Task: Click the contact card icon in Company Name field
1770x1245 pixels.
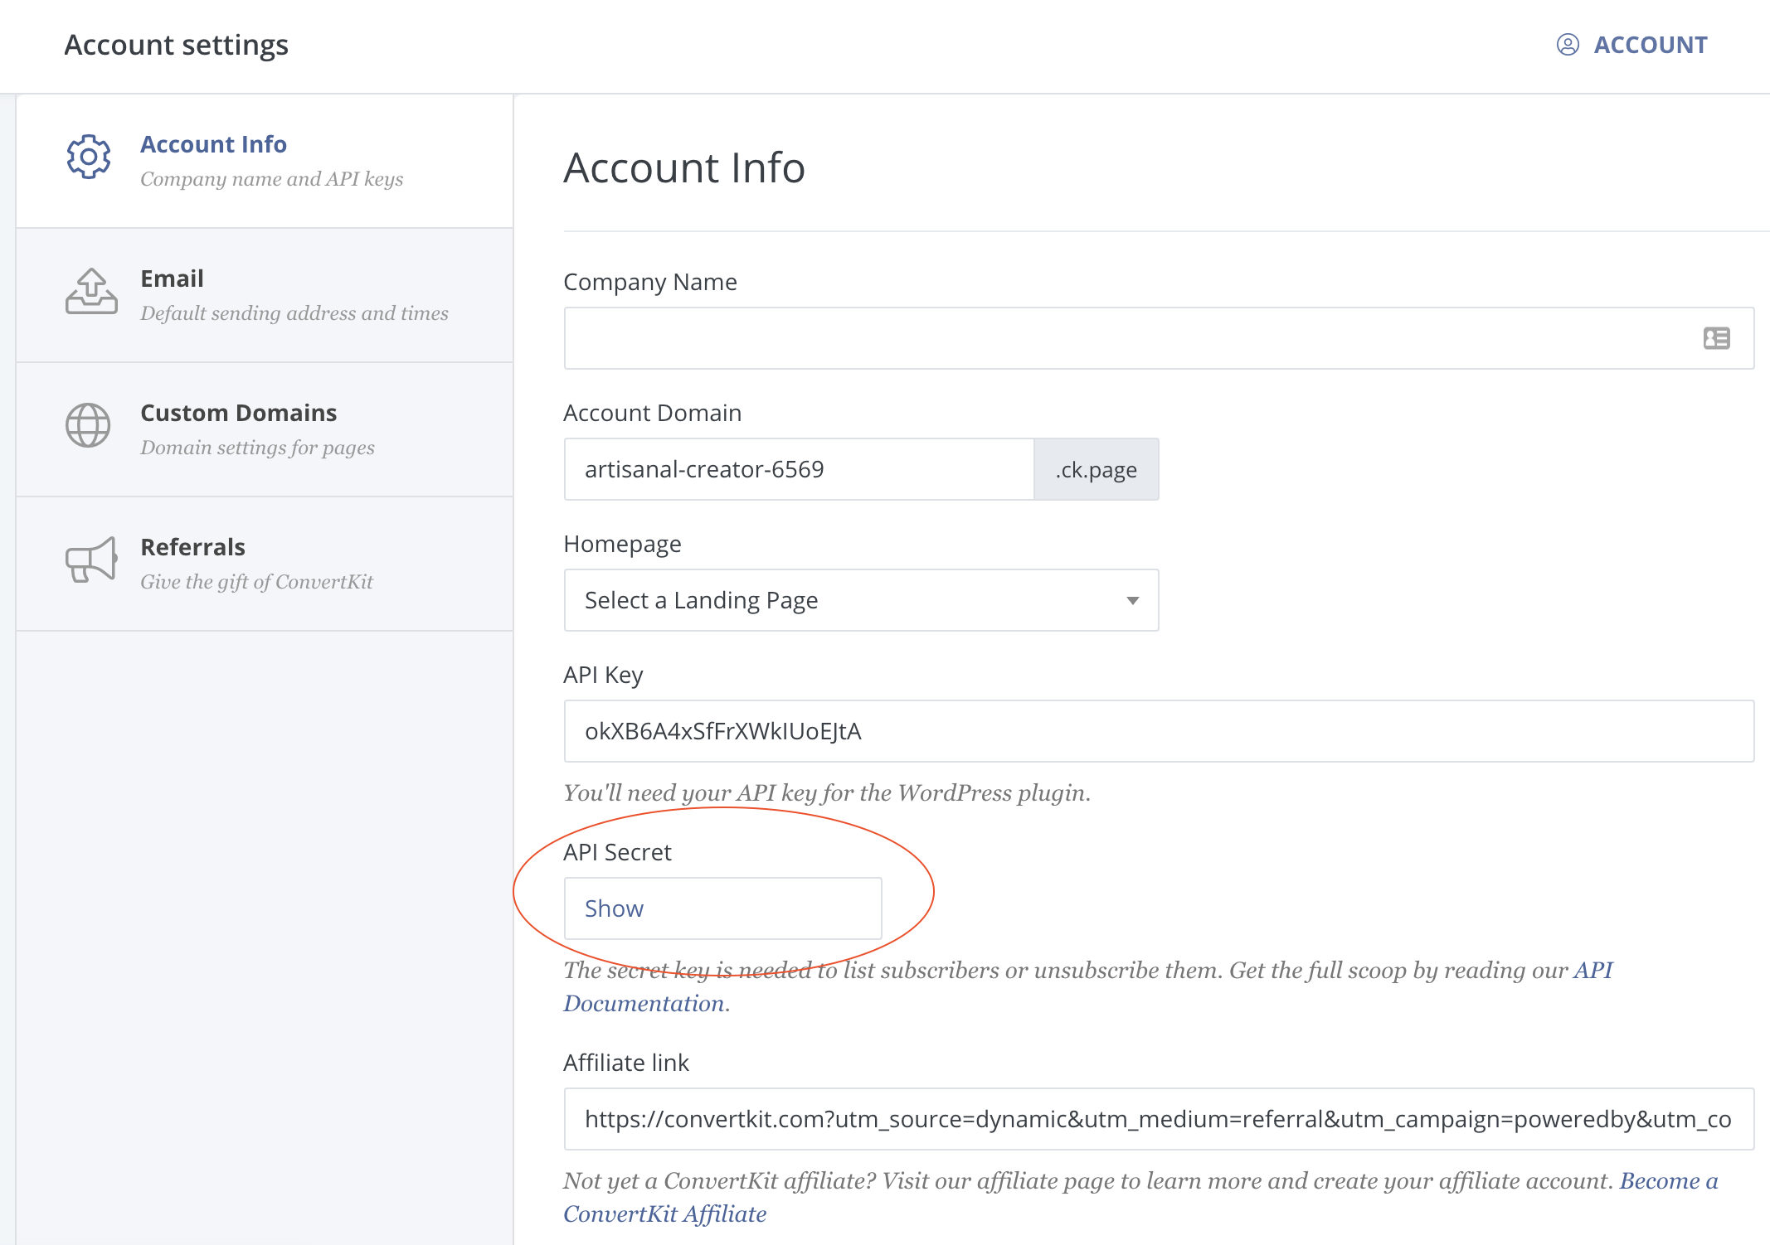Action: 1717,338
